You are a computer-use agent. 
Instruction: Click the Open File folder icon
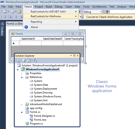click(19, 12)
